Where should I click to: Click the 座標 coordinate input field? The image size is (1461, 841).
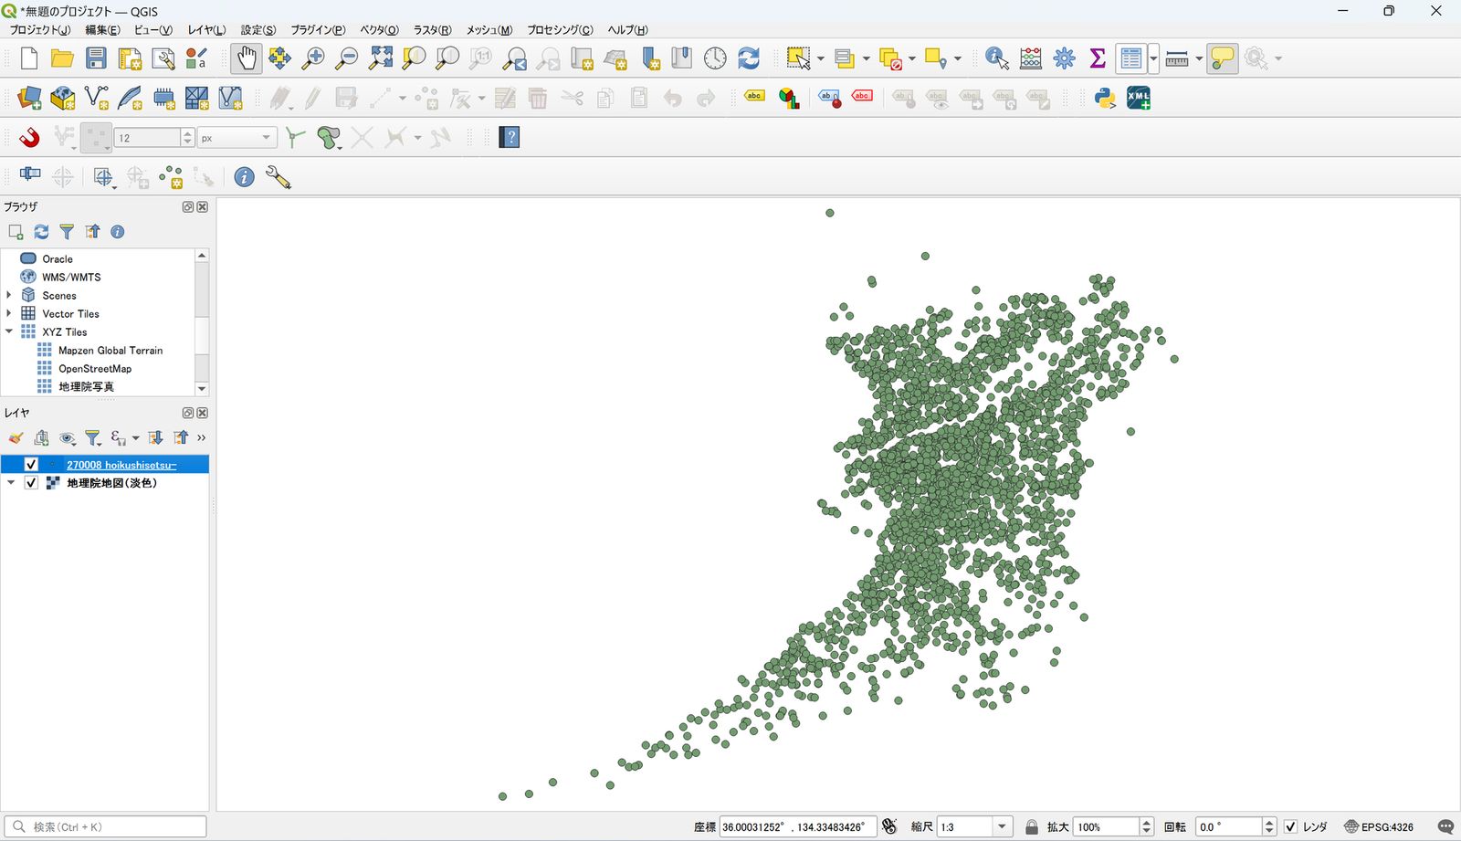pyautogui.click(x=798, y=826)
